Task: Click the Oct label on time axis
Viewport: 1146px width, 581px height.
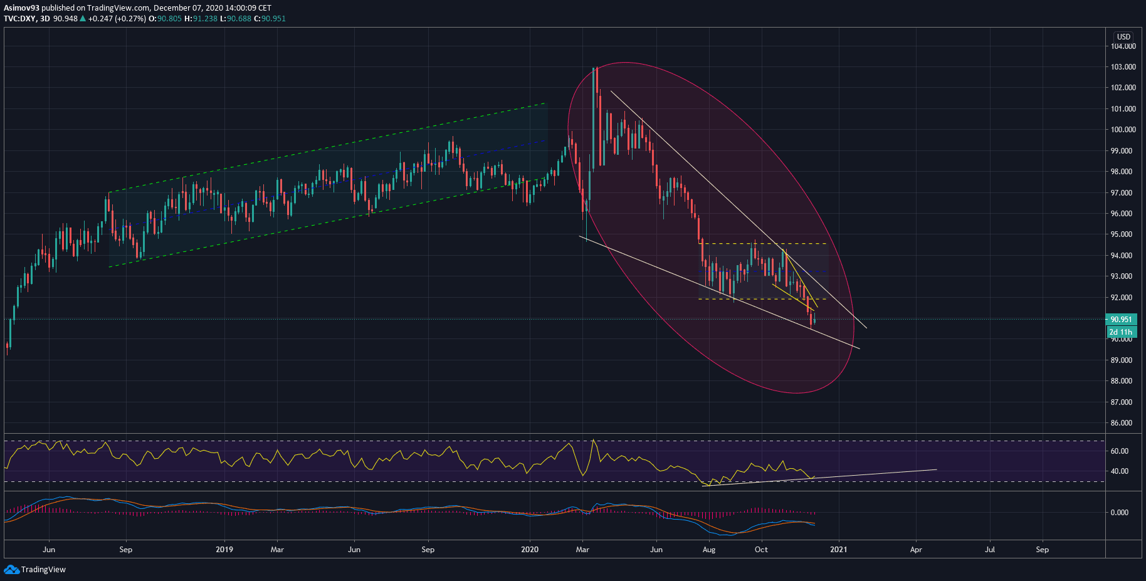Action: 761,550
